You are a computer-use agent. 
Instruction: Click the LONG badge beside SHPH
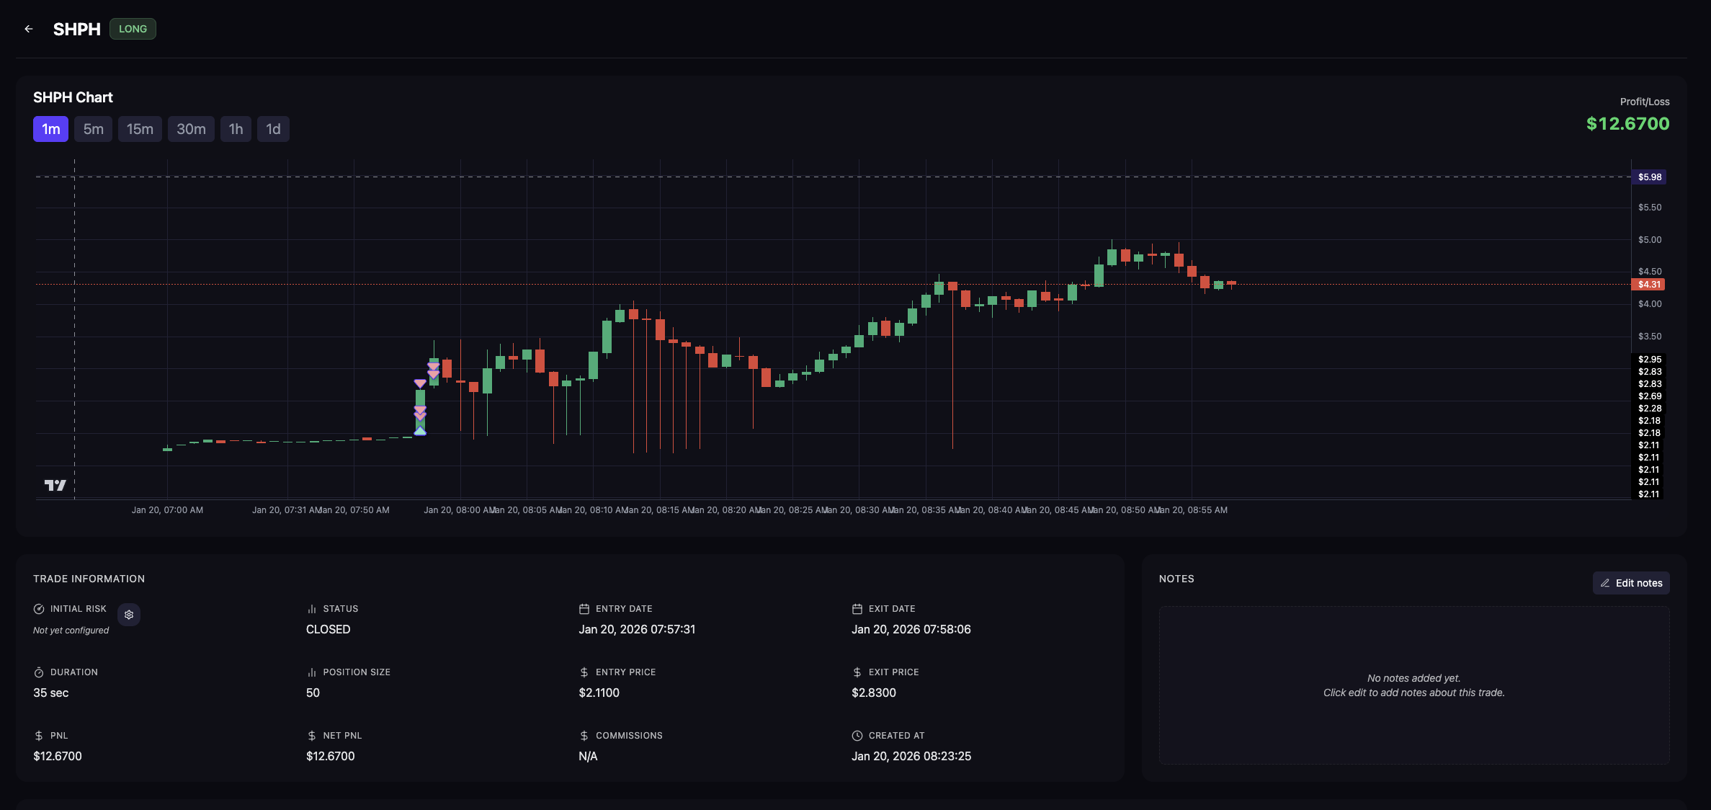pos(133,29)
